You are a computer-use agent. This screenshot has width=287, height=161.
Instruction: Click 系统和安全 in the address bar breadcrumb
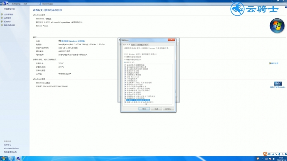pyautogui.click(x=16, y=4)
